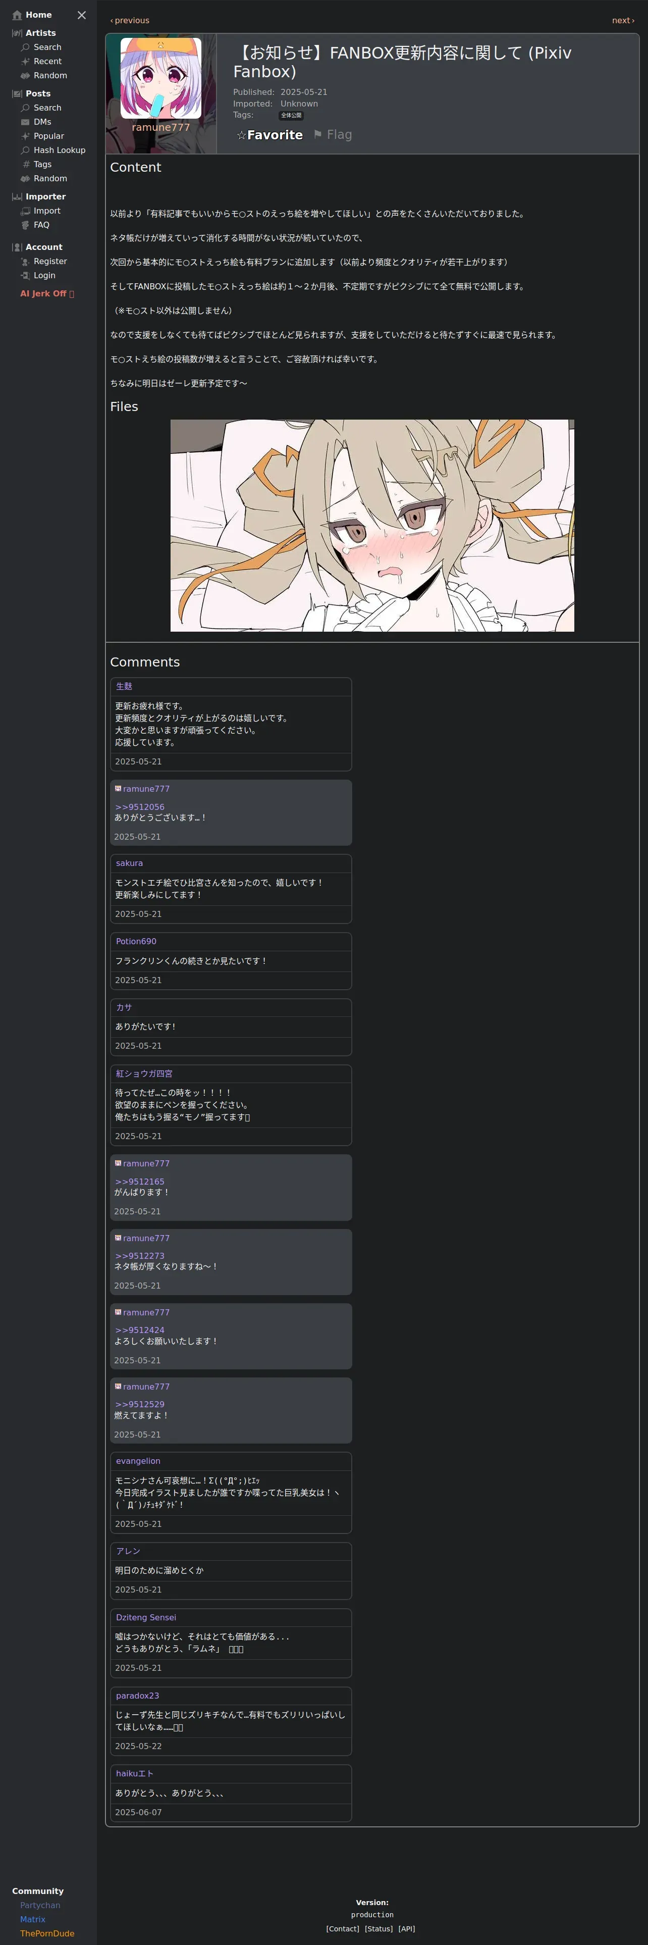Click the Register icon in sidebar

click(26, 262)
